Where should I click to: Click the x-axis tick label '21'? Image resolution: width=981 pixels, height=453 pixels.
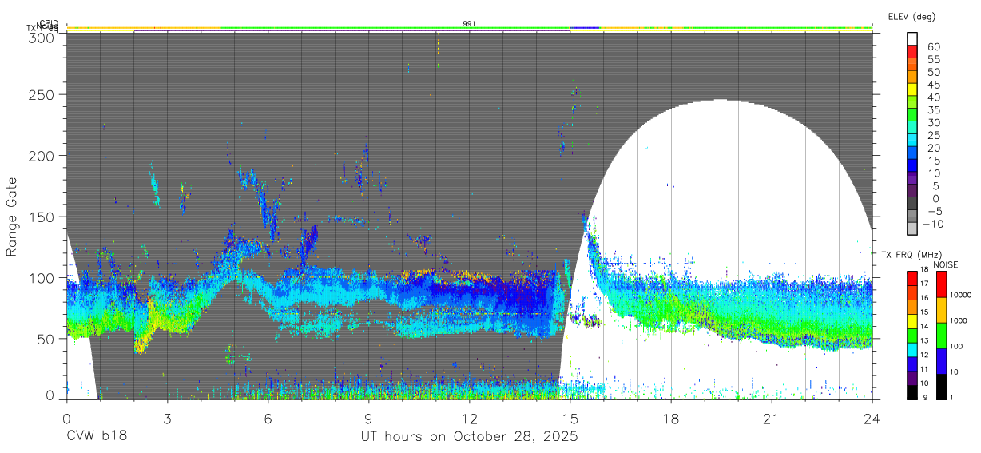coord(772,419)
